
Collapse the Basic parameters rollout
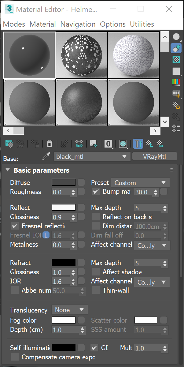(x=8, y=170)
